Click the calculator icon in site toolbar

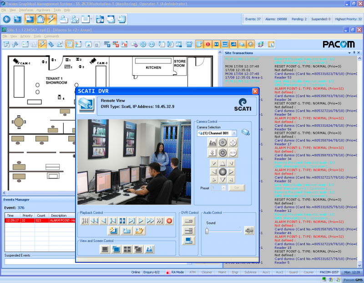(x=189, y=44)
